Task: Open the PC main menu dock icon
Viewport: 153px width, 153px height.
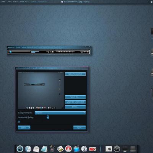Action: [x=20, y=149]
